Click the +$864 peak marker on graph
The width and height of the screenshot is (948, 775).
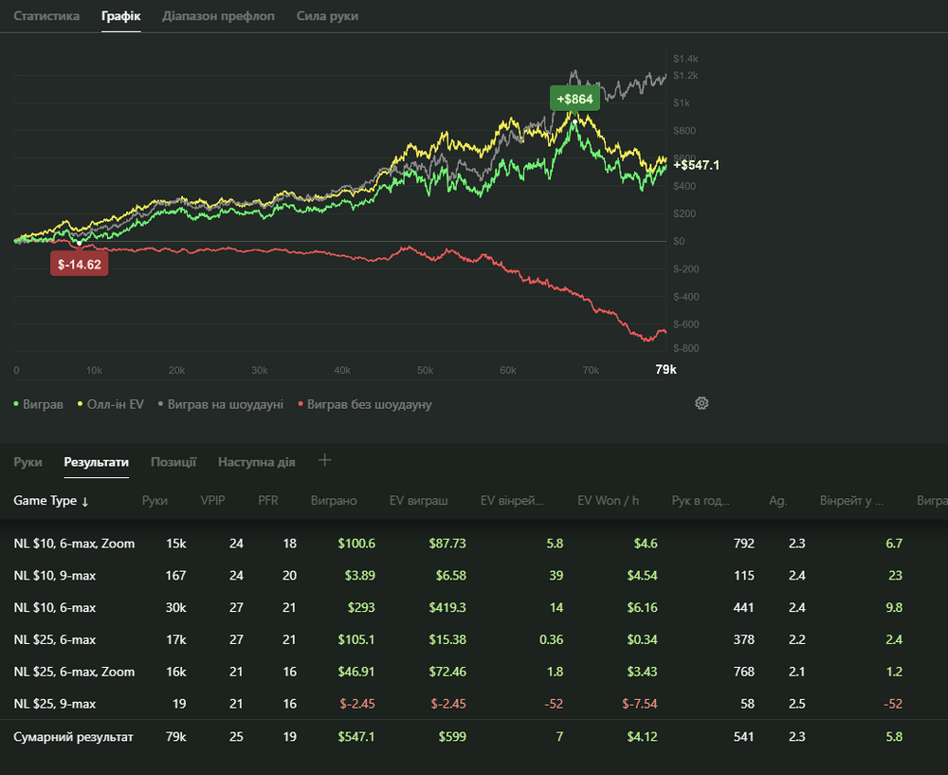tap(574, 99)
